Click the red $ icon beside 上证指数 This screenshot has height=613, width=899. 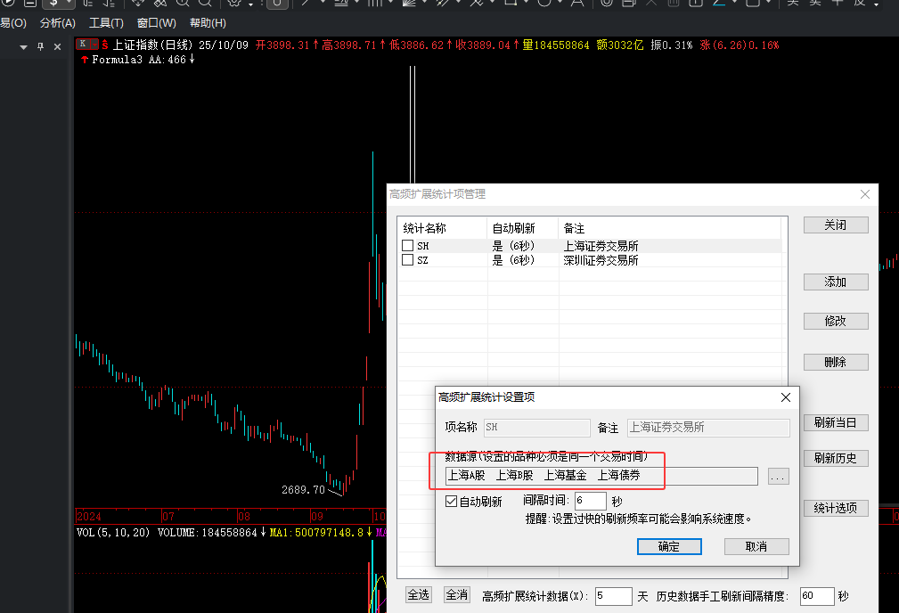click(x=105, y=45)
